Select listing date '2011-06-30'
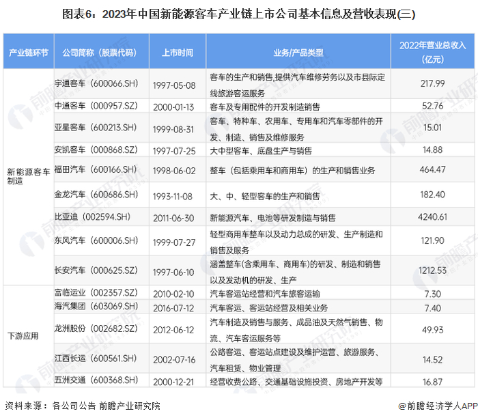 [x=173, y=219]
